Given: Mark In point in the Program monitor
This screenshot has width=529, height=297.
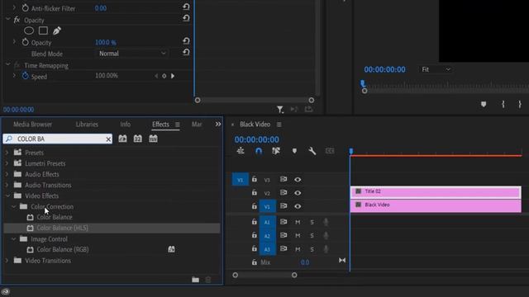Looking at the screenshot, I should 503,105.
